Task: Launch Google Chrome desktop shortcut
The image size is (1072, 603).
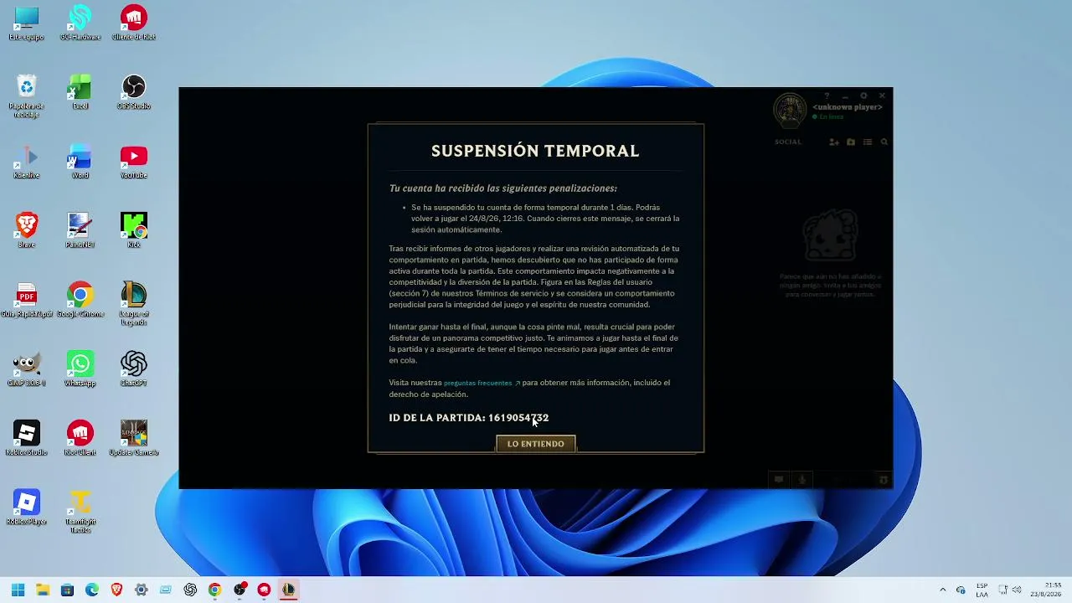Action: pyautogui.click(x=80, y=300)
